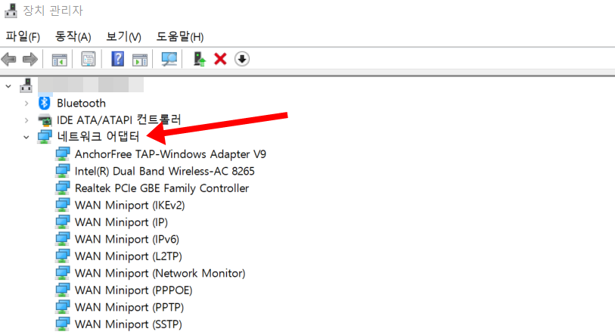This screenshot has height=335, width=615.
Task: Click the Back arrow toolbar icon
Action: [x=8, y=59]
